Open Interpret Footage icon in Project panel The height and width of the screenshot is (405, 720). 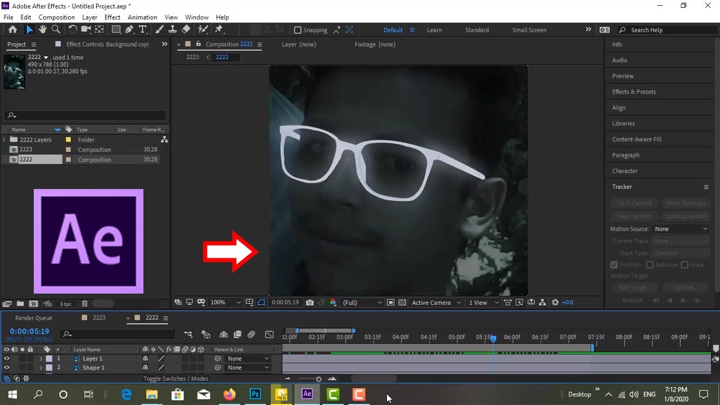point(7,304)
